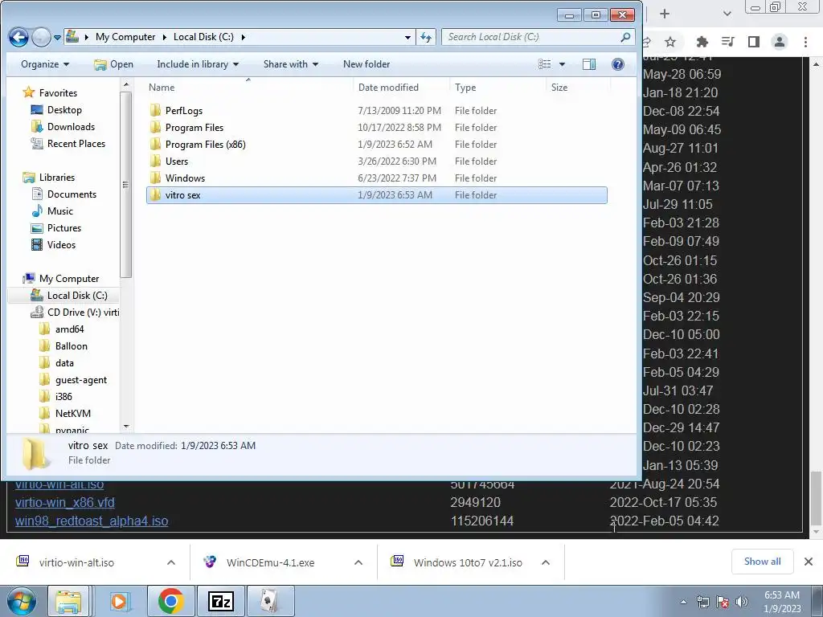This screenshot has width=823, height=617.
Task: Open a new Chrome tab with plus
Action: (x=665, y=14)
